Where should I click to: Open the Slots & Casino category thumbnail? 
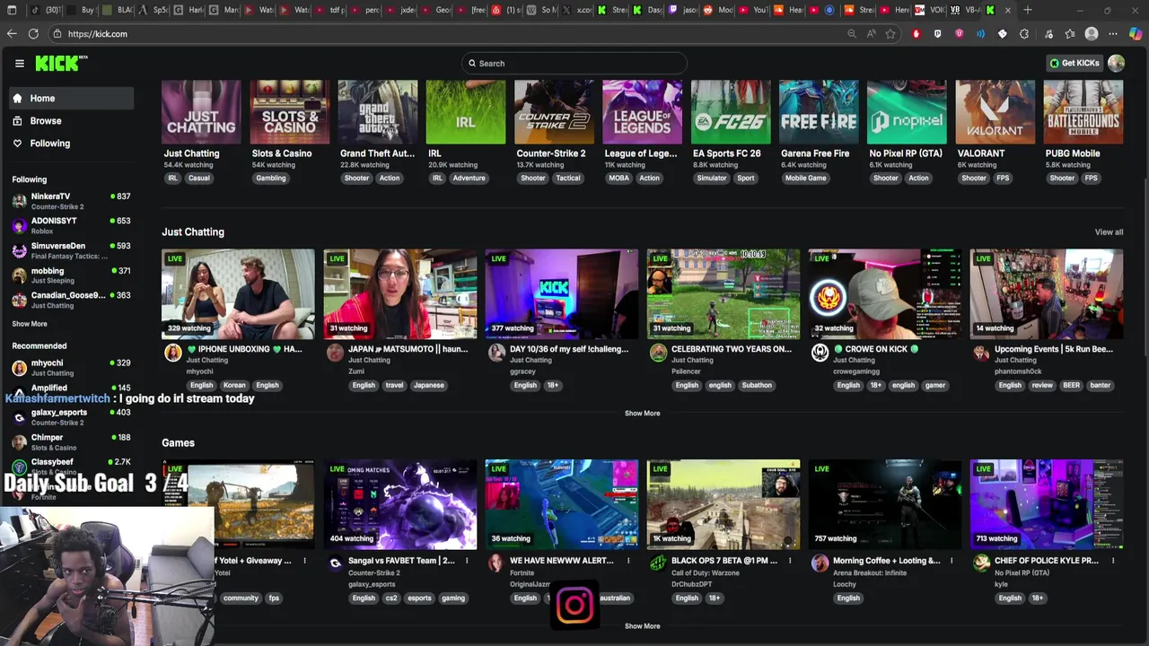(289, 112)
